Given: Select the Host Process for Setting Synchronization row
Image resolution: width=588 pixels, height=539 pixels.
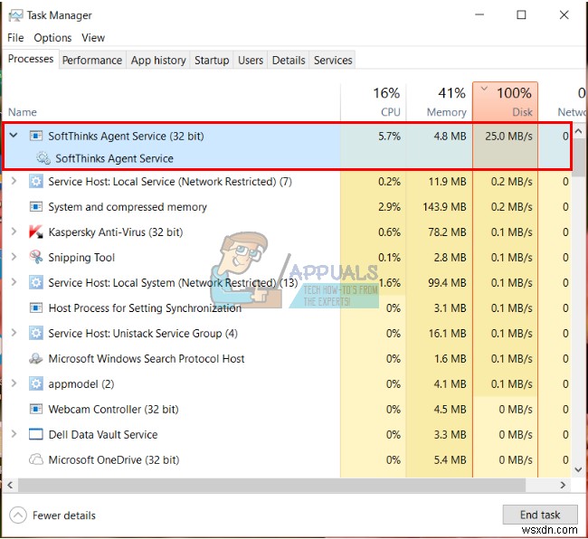Looking at the screenshot, I should click(287, 307).
